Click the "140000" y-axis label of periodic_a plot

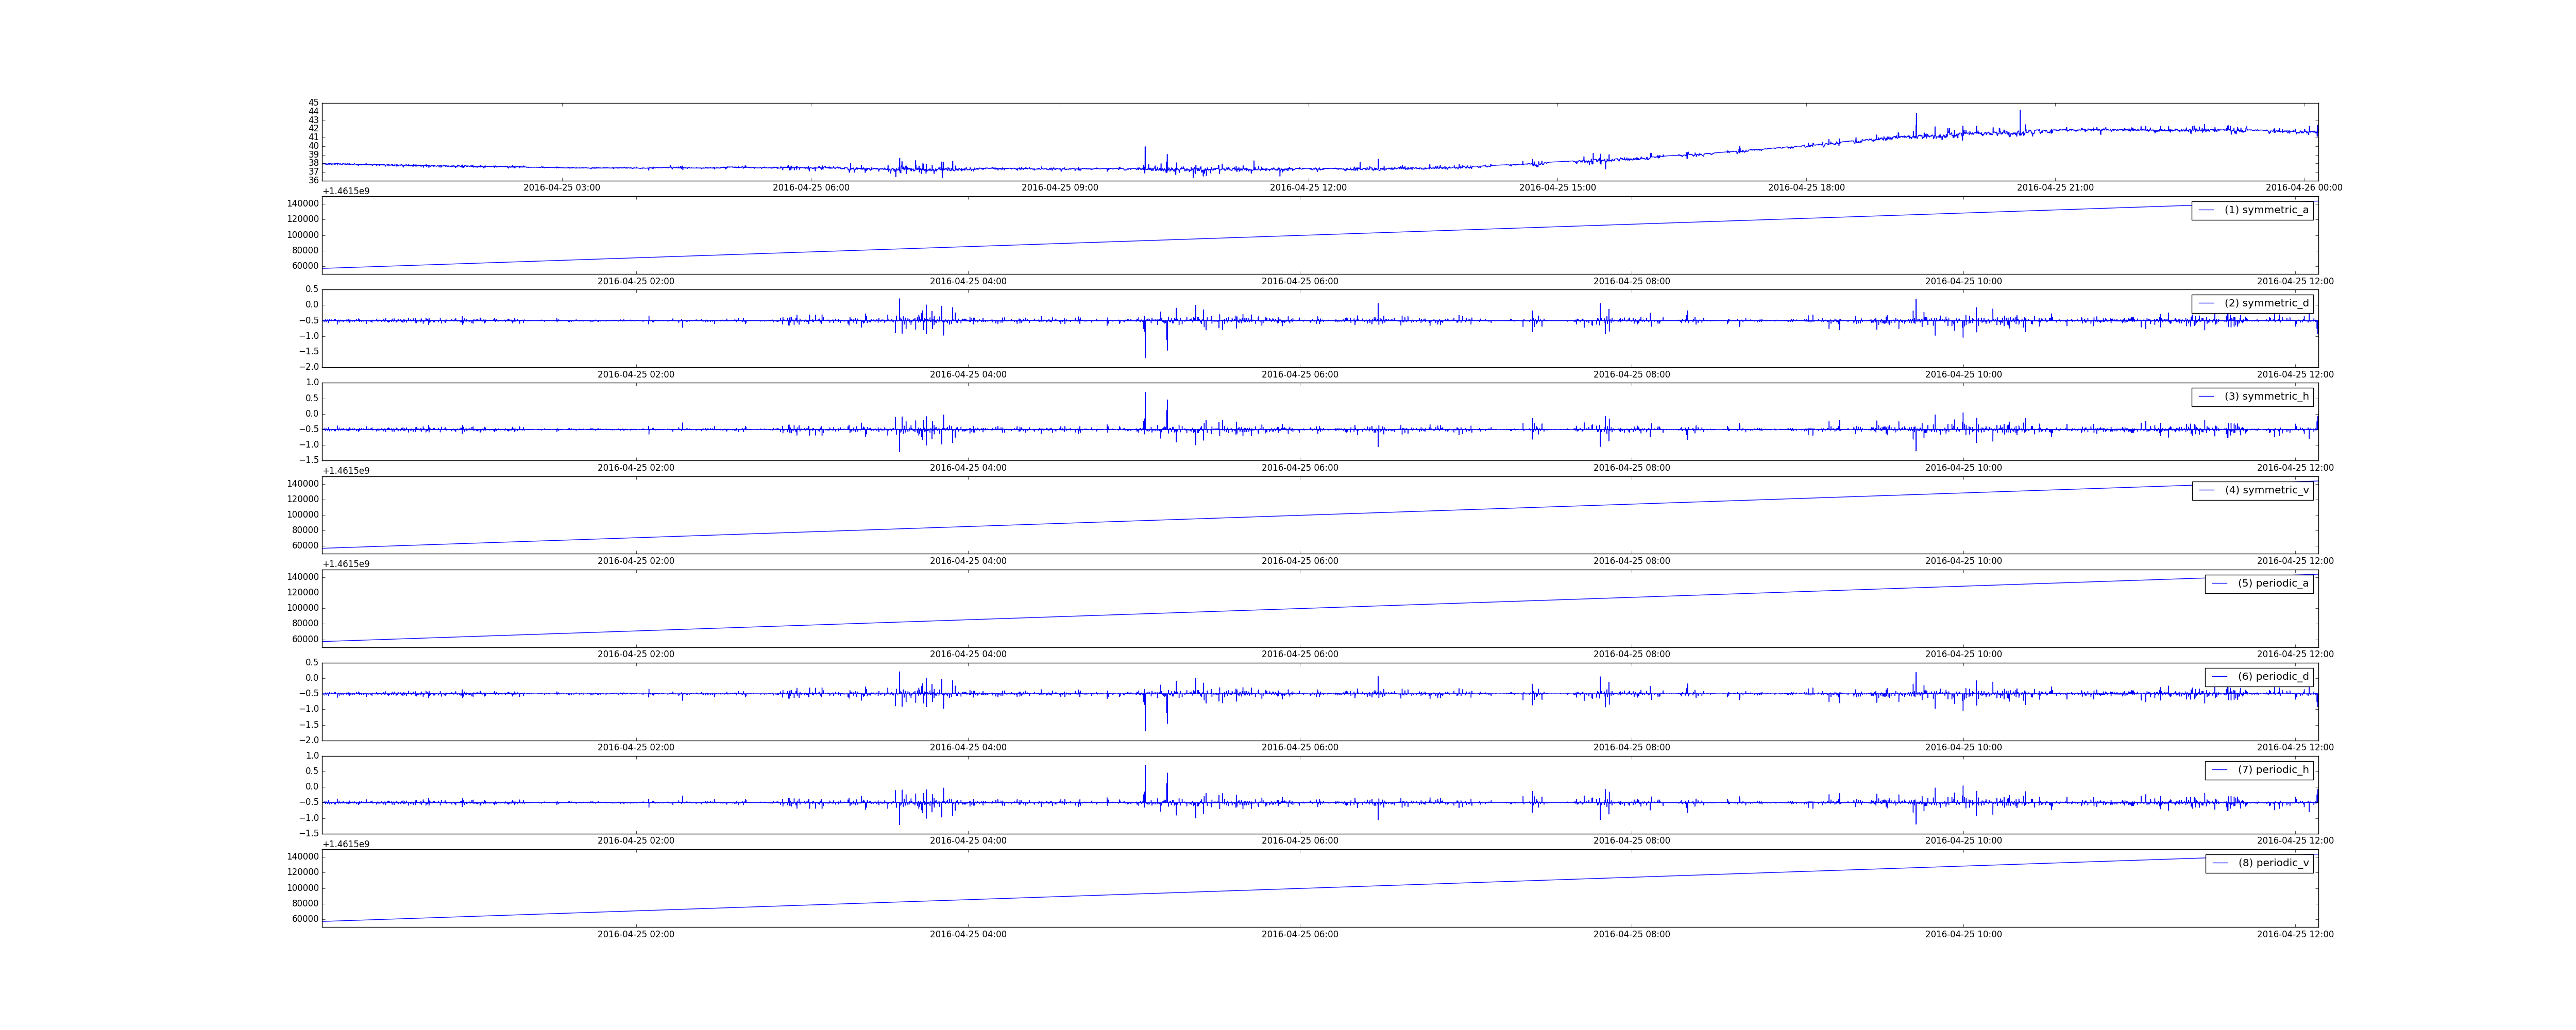pyautogui.click(x=303, y=577)
